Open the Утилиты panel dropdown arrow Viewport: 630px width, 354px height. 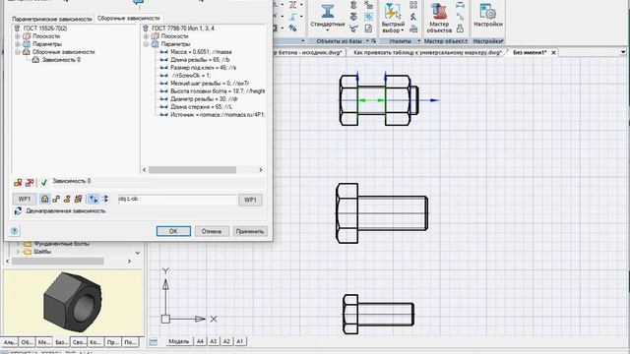pyautogui.click(x=418, y=41)
